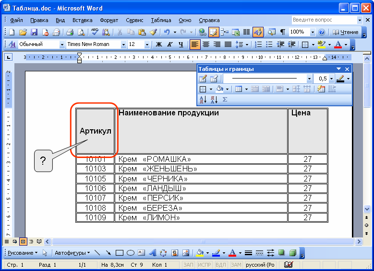Distribute rows evenly icon
Image resolution: width=374 pixels, height=271 pixels.
click(296, 89)
